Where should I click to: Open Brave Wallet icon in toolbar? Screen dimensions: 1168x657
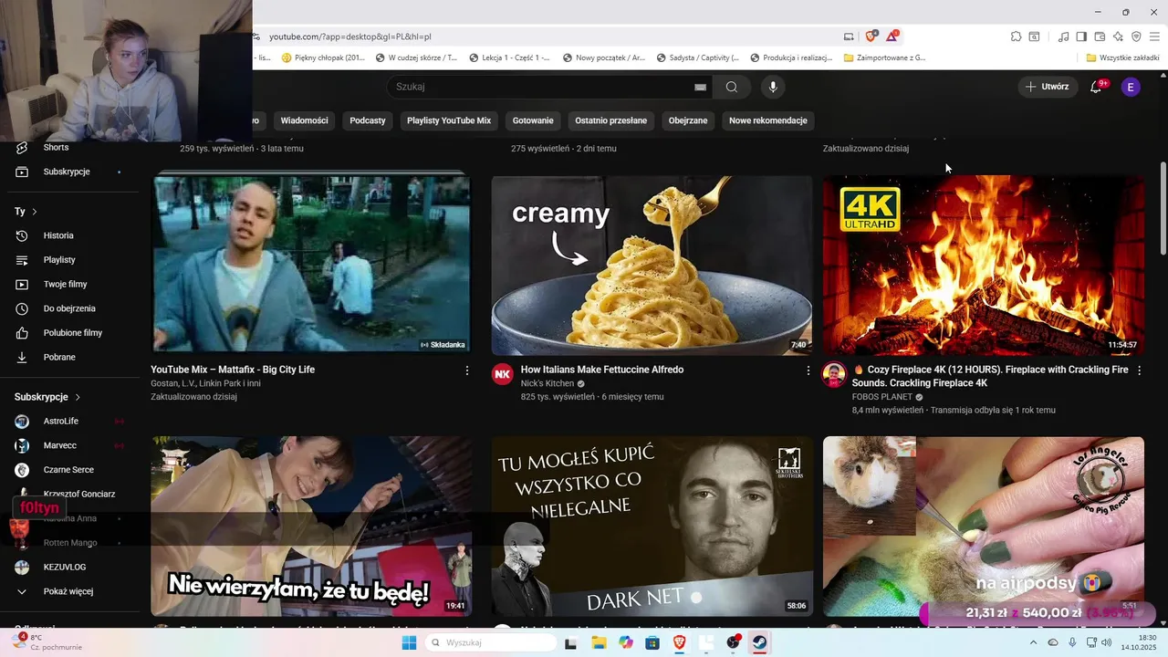(1100, 36)
